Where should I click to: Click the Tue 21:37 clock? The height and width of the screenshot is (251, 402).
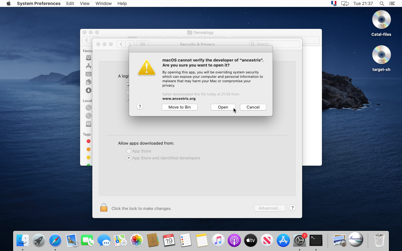point(363,3)
